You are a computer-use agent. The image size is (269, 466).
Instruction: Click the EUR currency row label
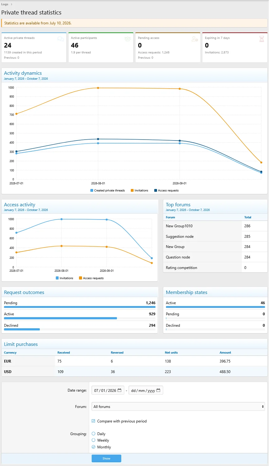point(8,361)
